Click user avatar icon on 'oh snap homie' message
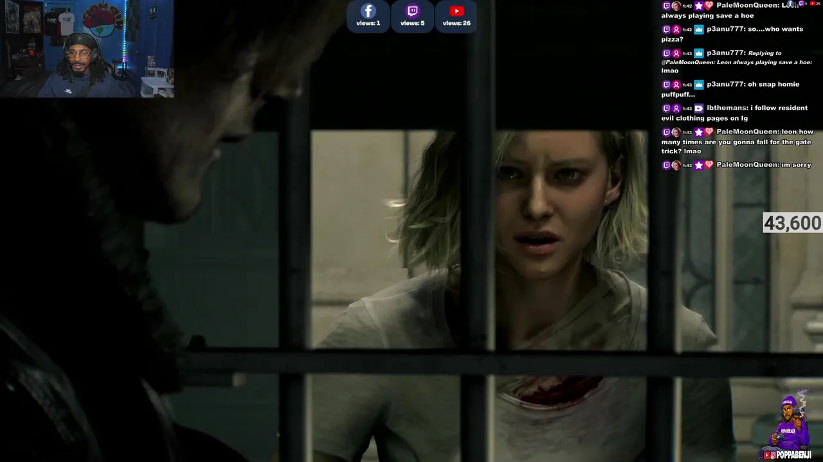 pyautogui.click(x=676, y=85)
